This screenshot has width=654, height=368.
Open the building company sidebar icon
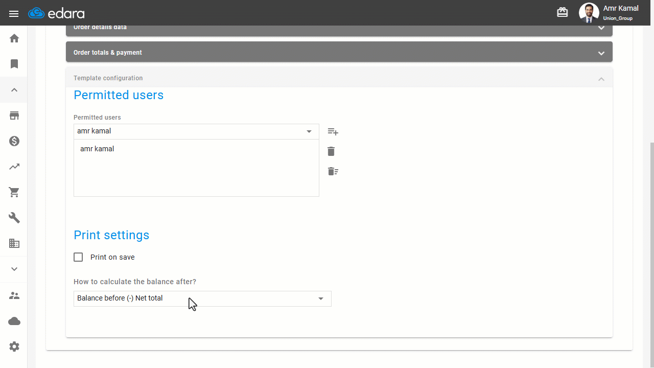click(x=14, y=243)
